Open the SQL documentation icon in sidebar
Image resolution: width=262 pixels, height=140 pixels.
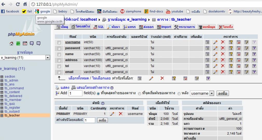(x=38, y=44)
